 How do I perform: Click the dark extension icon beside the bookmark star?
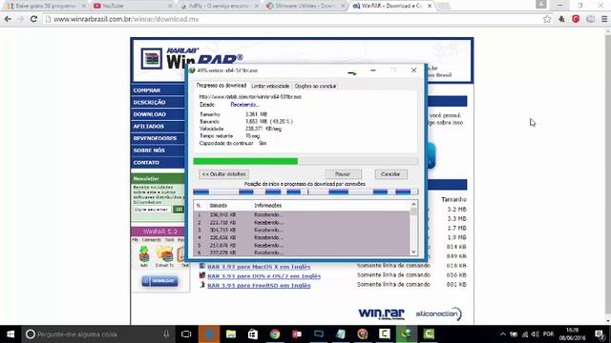pos(561,19)
